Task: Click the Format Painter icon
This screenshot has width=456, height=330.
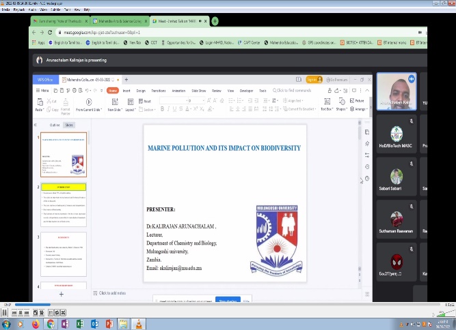Action: click(x=66, y=102)
